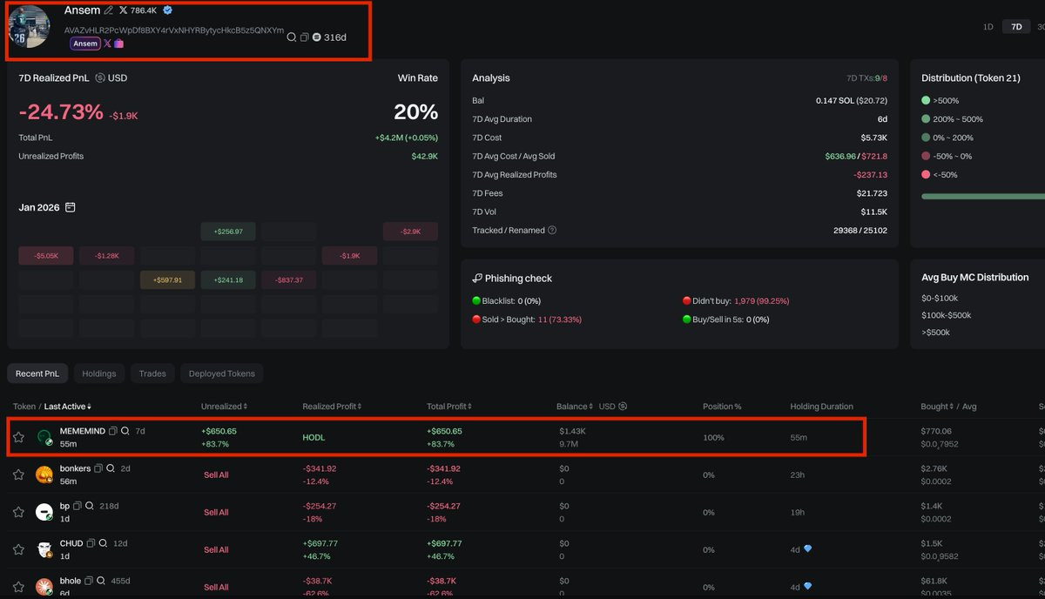
Task: Copy the MEMEMIND token address
Action: (x=113, y=431)
